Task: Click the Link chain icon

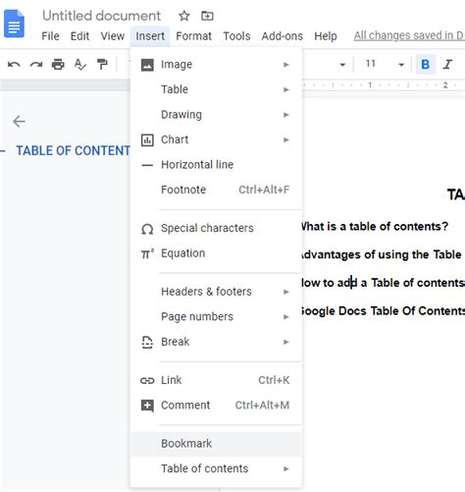Action: point(147,380)
